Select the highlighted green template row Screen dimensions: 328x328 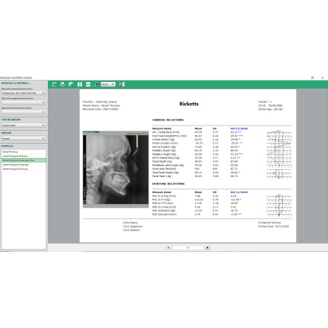click(24, 160)
